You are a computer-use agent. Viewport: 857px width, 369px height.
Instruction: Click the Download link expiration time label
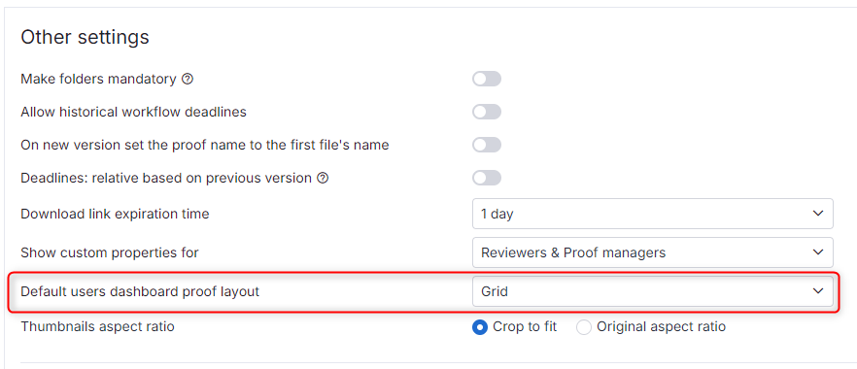115,214
